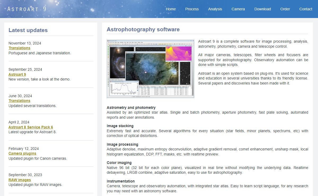Click the 'Instrumentation' heading
The width and height of the screenshot is (318, 196).
click(x=121, y=181)
